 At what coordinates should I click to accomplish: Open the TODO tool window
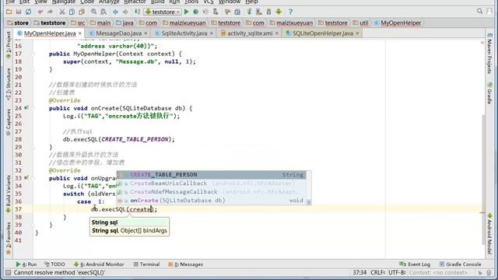54,264
